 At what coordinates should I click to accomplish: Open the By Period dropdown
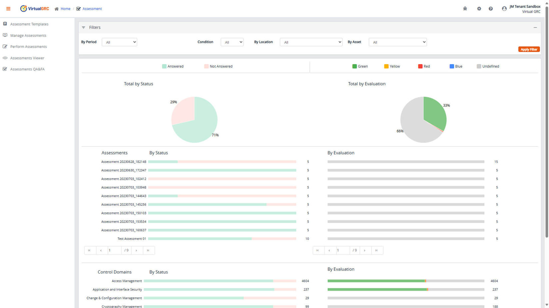coord(119,42)
